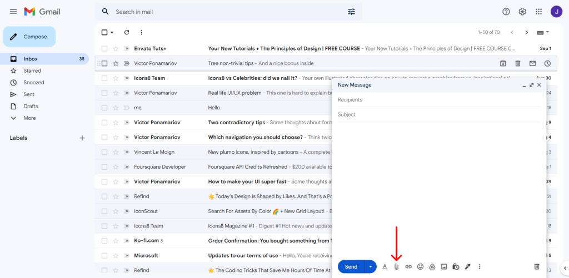Screen dimensions: 569x278
Task: Click the Subject field
Action: 439,114
